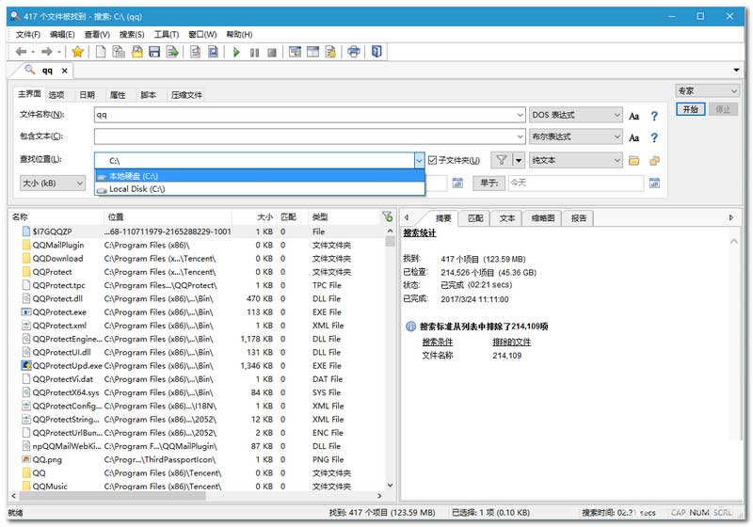This screenshot has width=753, height=527.
Task: Toggle Aa case option for 包含文本
Action: click(x=633, y=137)
